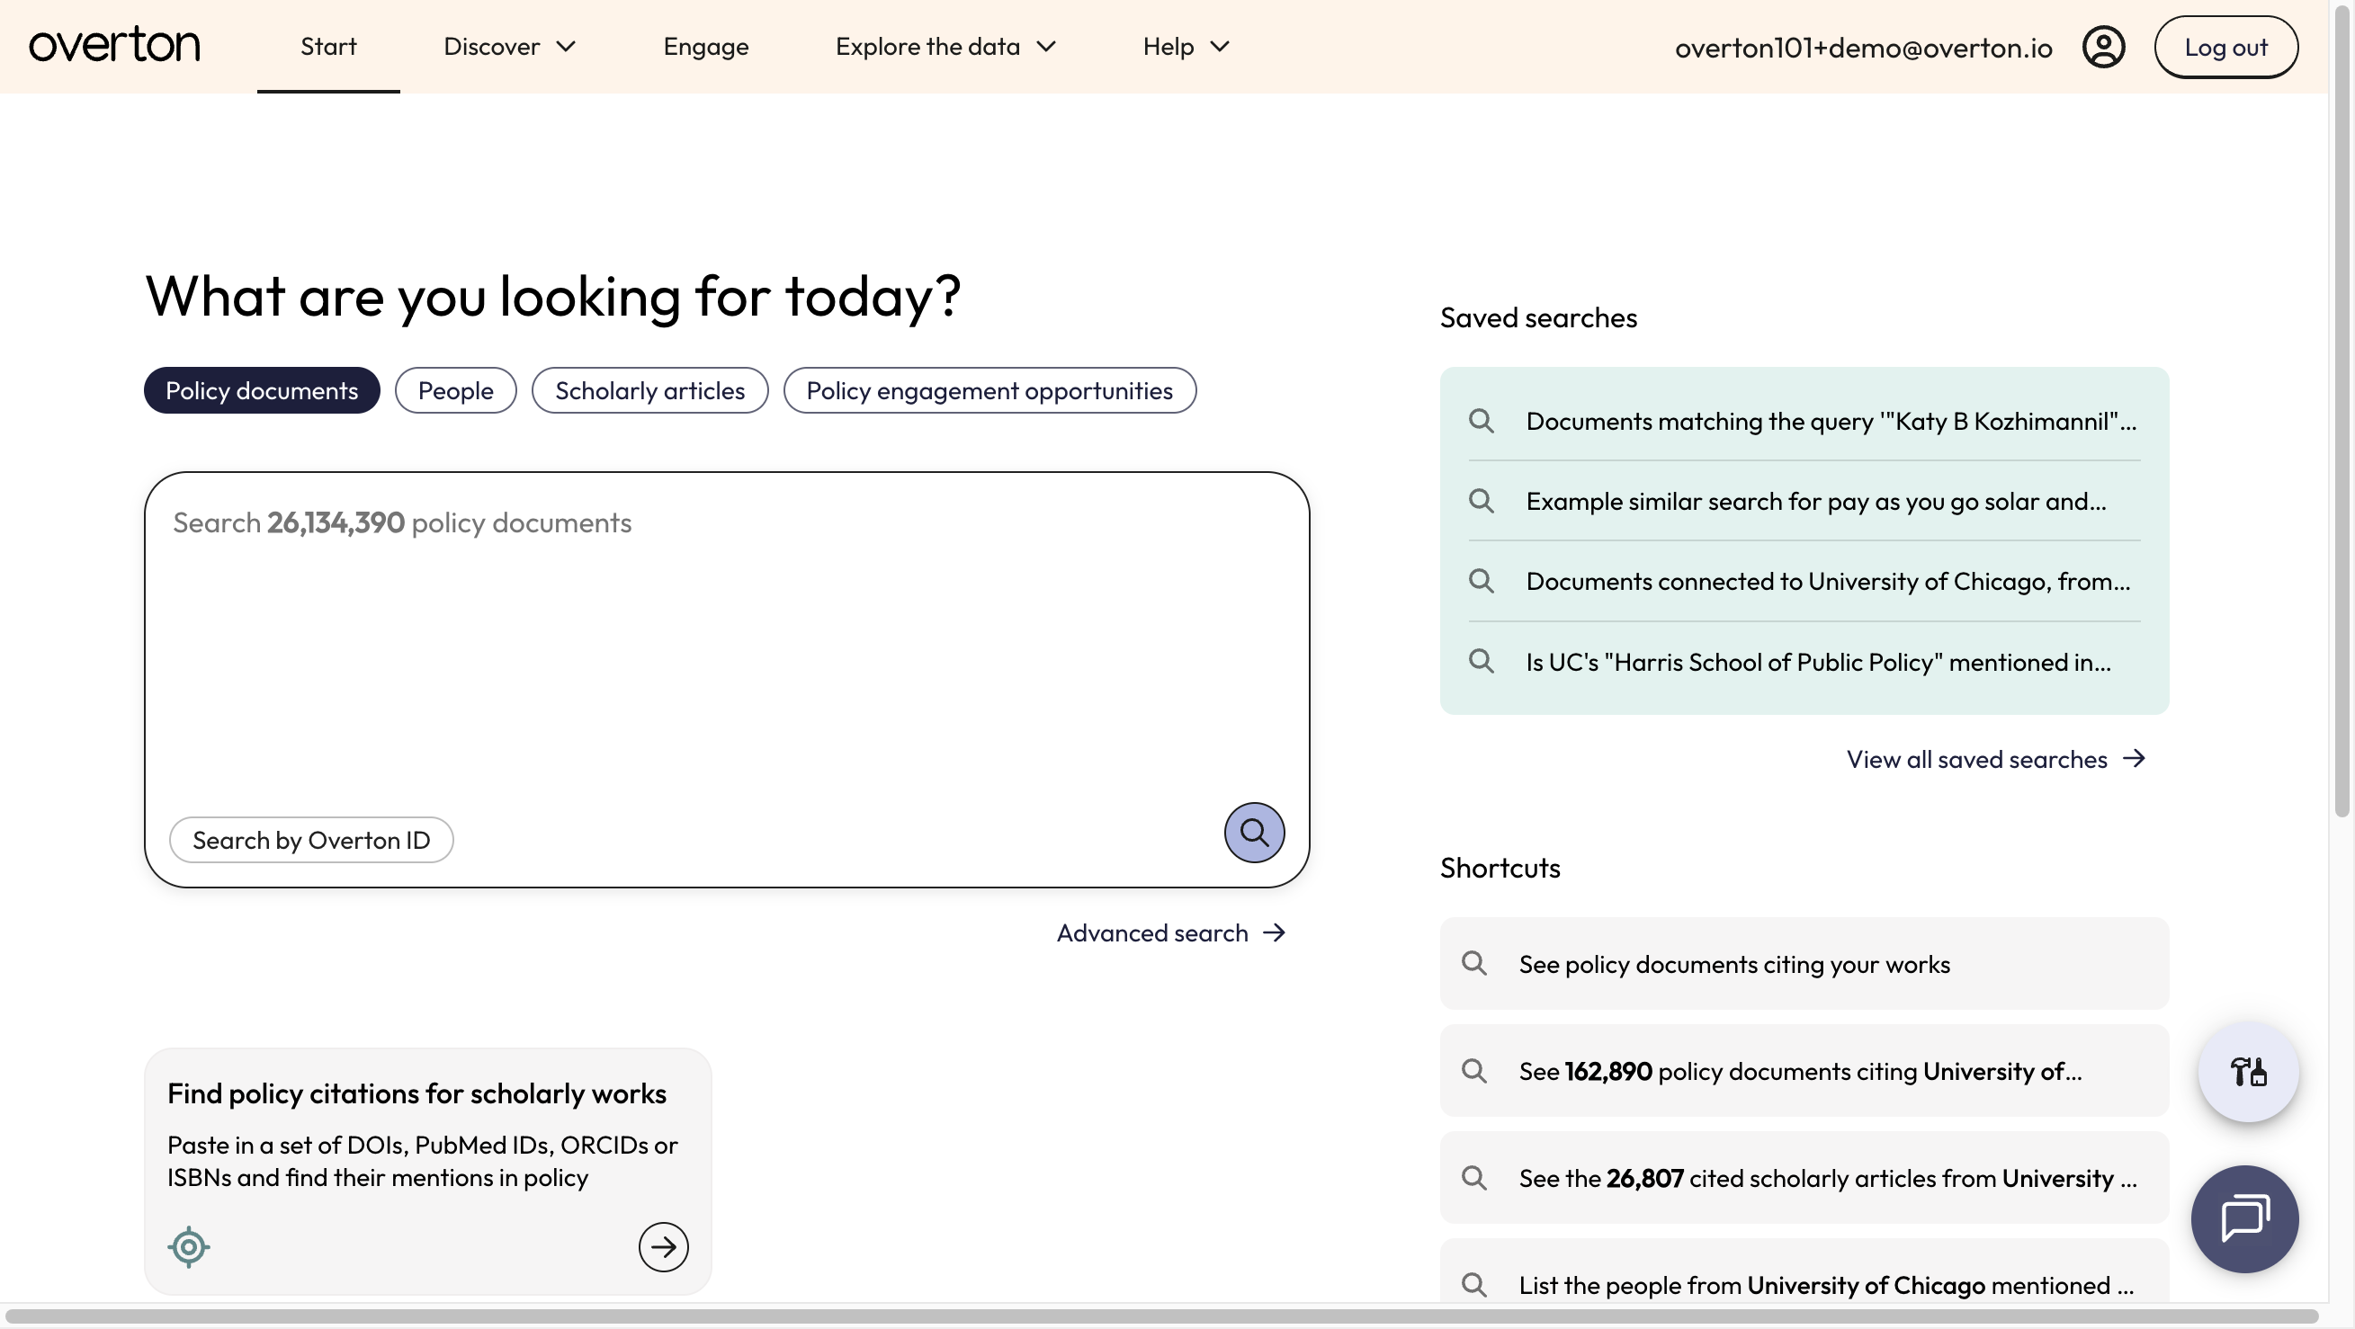Click the overton logo
This screenshot has height=1329, width=2355.
coord(114,46)
